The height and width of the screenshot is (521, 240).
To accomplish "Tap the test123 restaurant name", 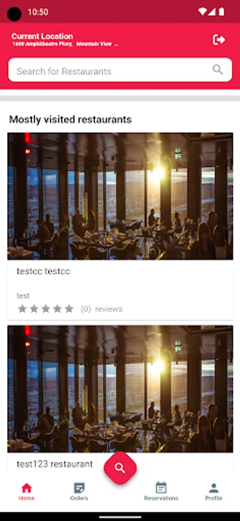I will (55, 464).
